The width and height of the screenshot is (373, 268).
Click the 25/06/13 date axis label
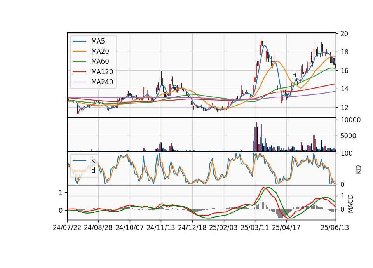(335, 228)
